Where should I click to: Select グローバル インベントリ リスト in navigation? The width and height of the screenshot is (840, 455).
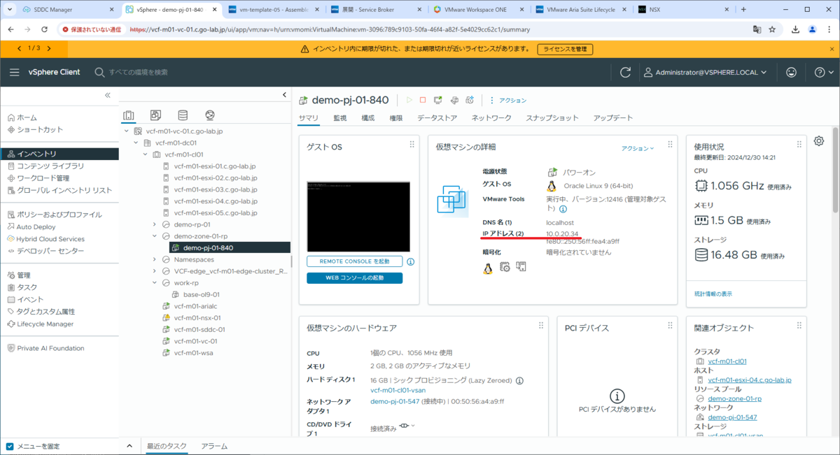coord(64,190)
